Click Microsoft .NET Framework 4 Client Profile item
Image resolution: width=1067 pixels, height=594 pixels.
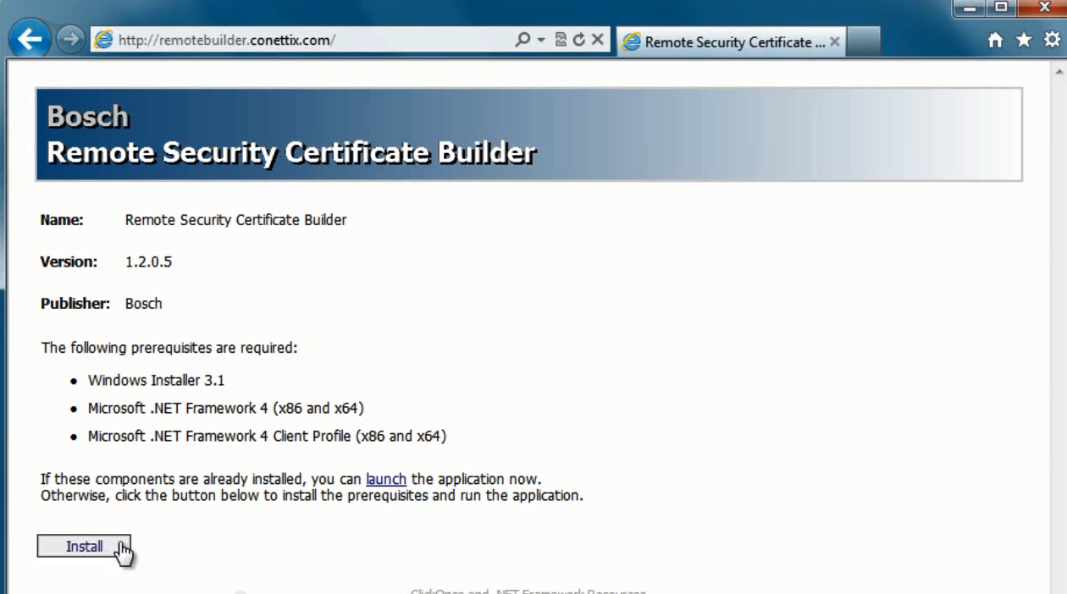click(x=267, y=437)
